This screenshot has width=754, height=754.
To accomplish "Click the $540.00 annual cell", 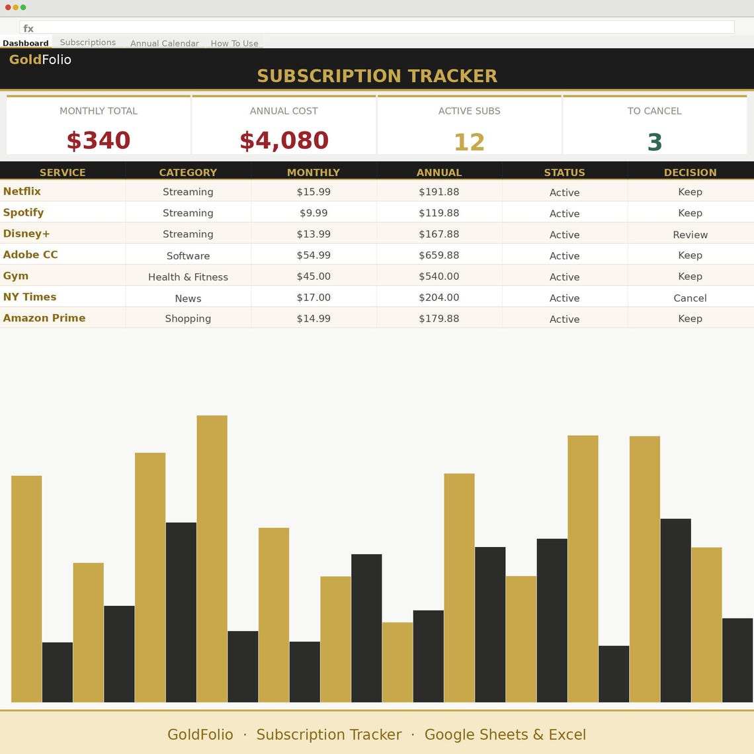I will (x=439, y=276).
